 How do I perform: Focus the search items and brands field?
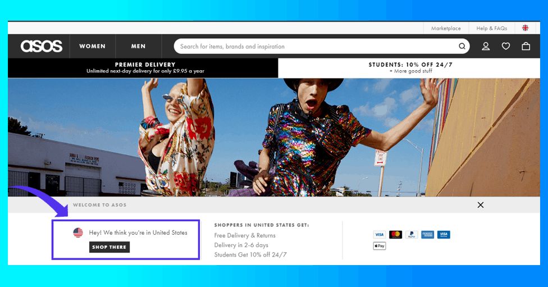click(x=314, y=46)
